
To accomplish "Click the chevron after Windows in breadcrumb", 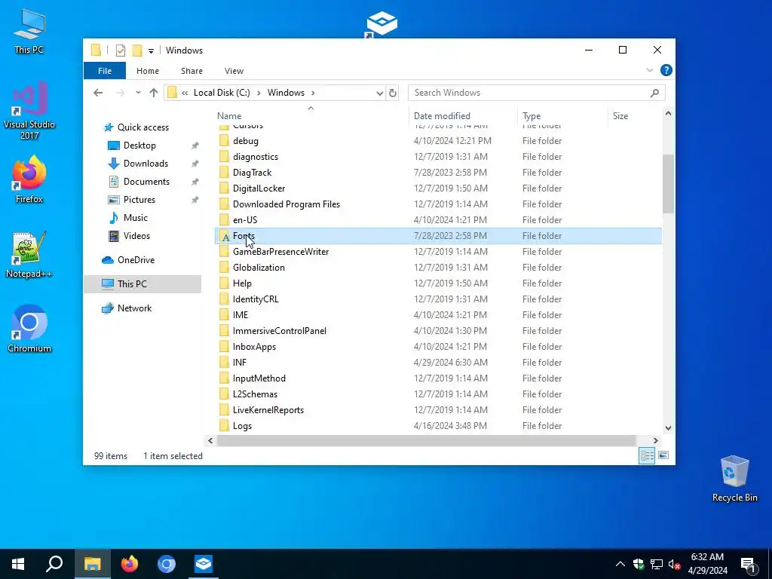I will click(313, 93).
